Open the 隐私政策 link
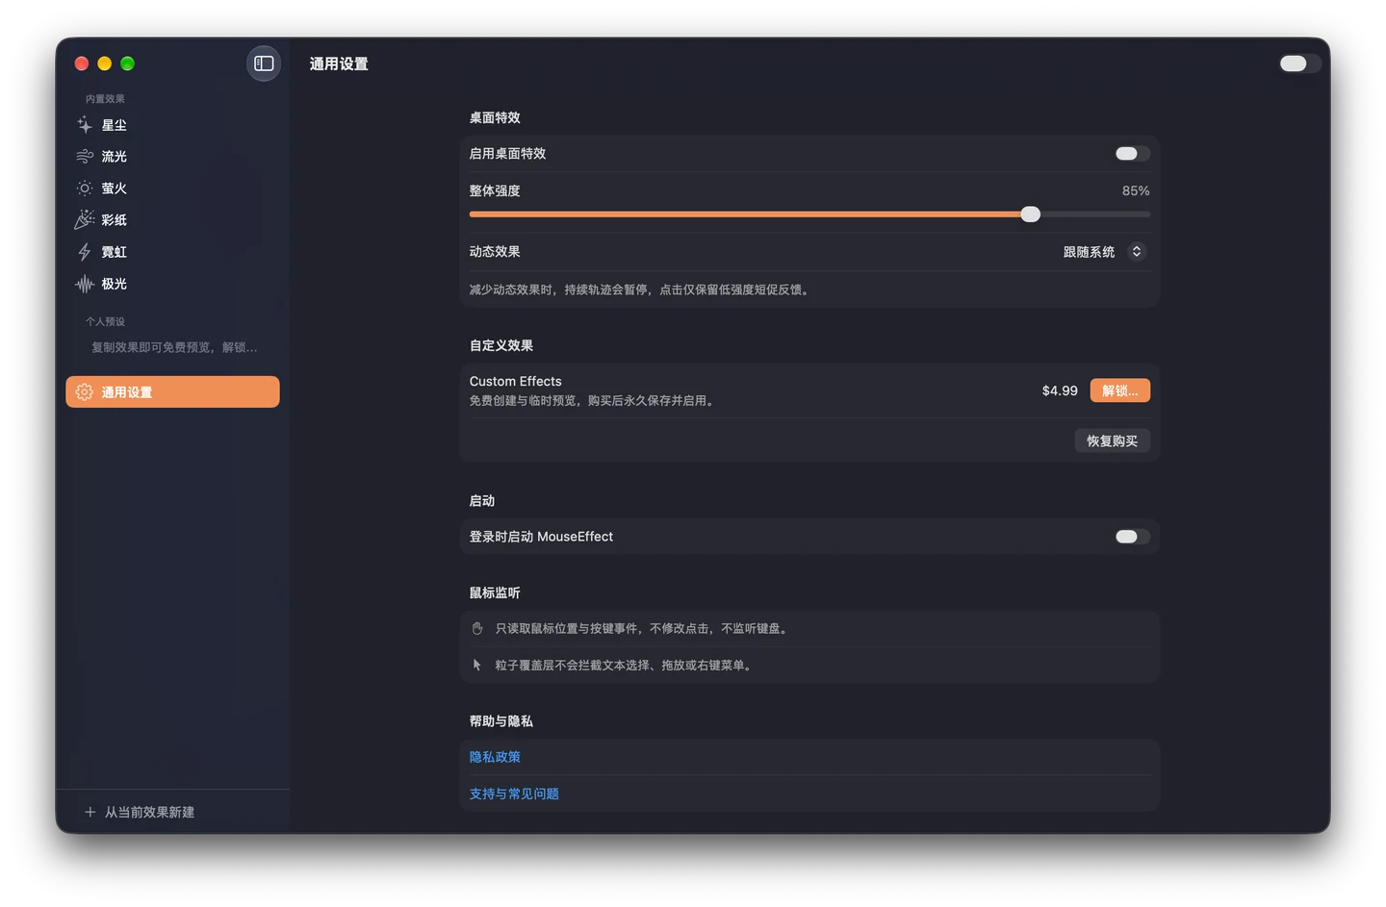The image size is (1386, 907). [x=495, y=757]
